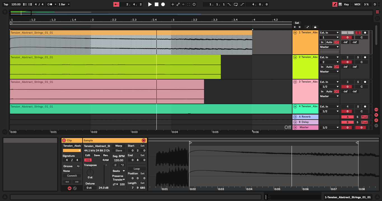Image resolution: width=382 pixels, height=201 pixels.
Task: Toggle the Computer MIDI Keyboard icon
Action: point(340,4)
